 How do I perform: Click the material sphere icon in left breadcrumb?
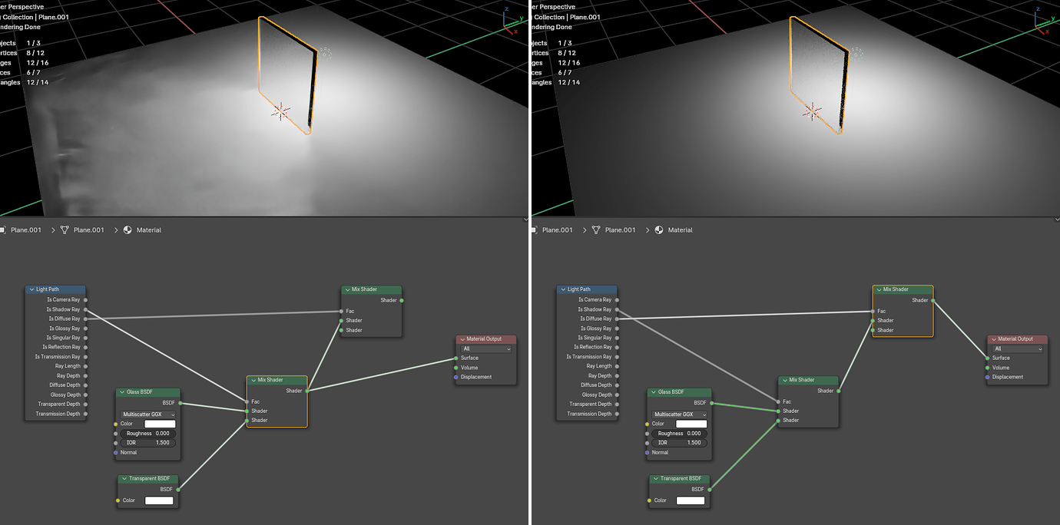[128, 229]
